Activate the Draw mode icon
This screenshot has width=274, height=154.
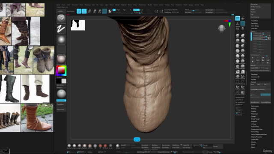point(84,11)
